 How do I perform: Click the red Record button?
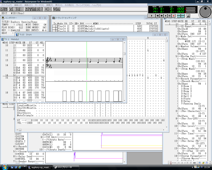173,16
